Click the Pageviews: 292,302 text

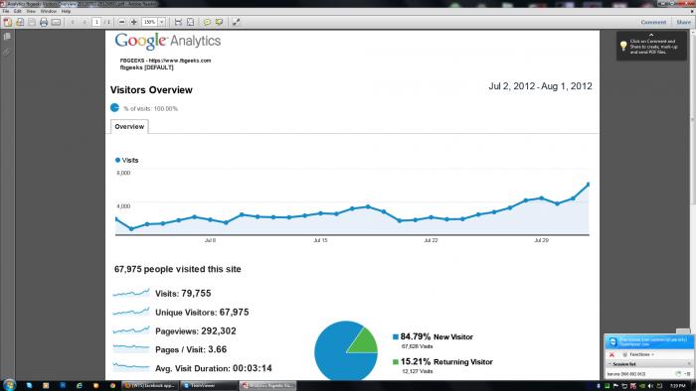tap(196, 331)
